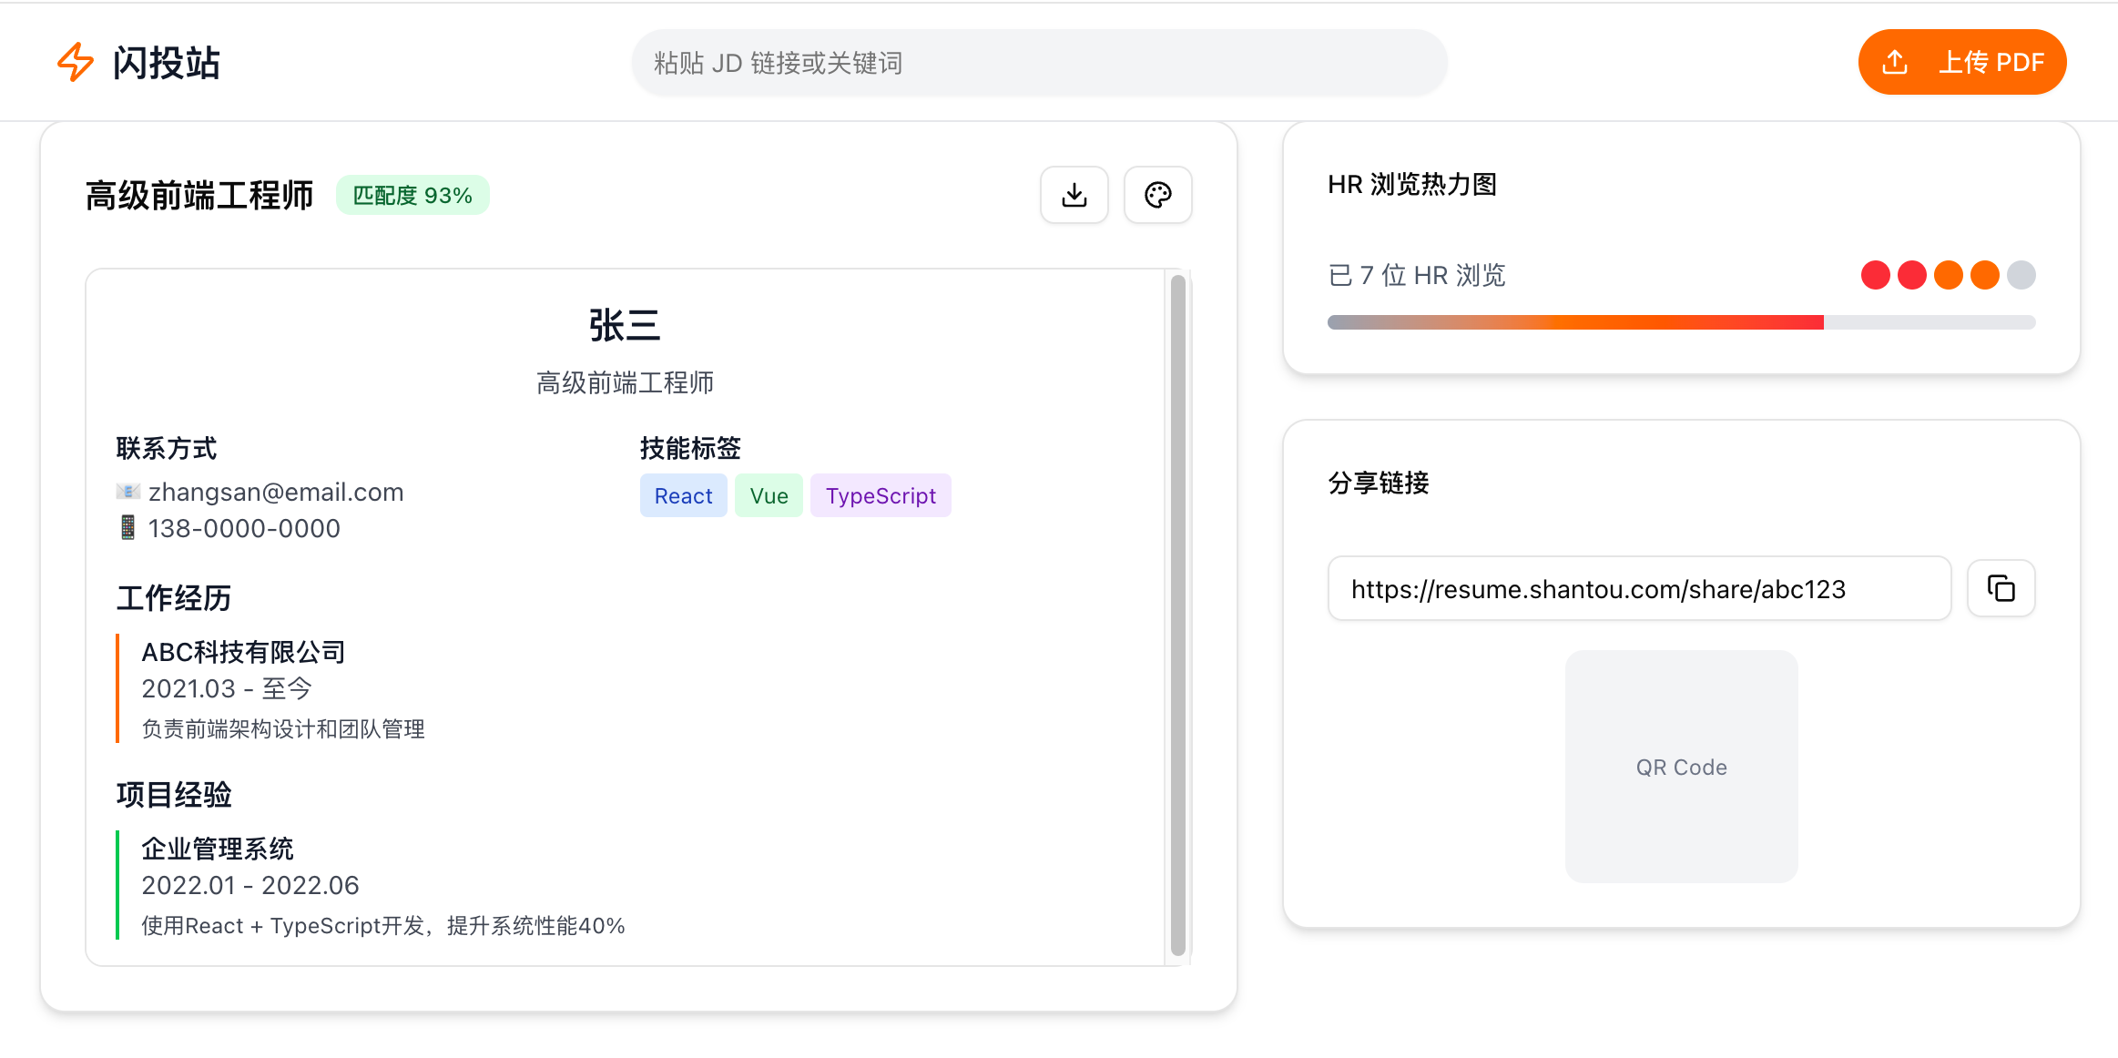Click the 匹配度 93% badge
This screenshot has height=1058, width=2118.
tap(412, 196)
